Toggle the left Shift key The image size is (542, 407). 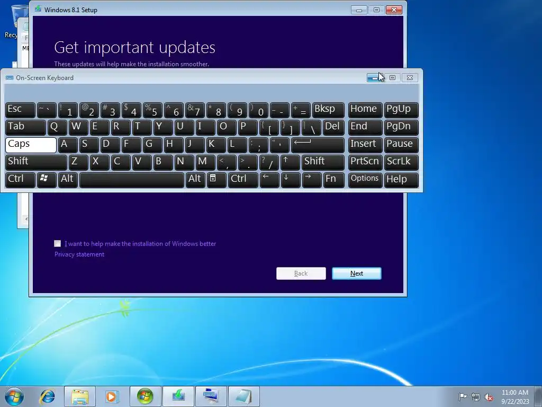(x=36, y=162)
